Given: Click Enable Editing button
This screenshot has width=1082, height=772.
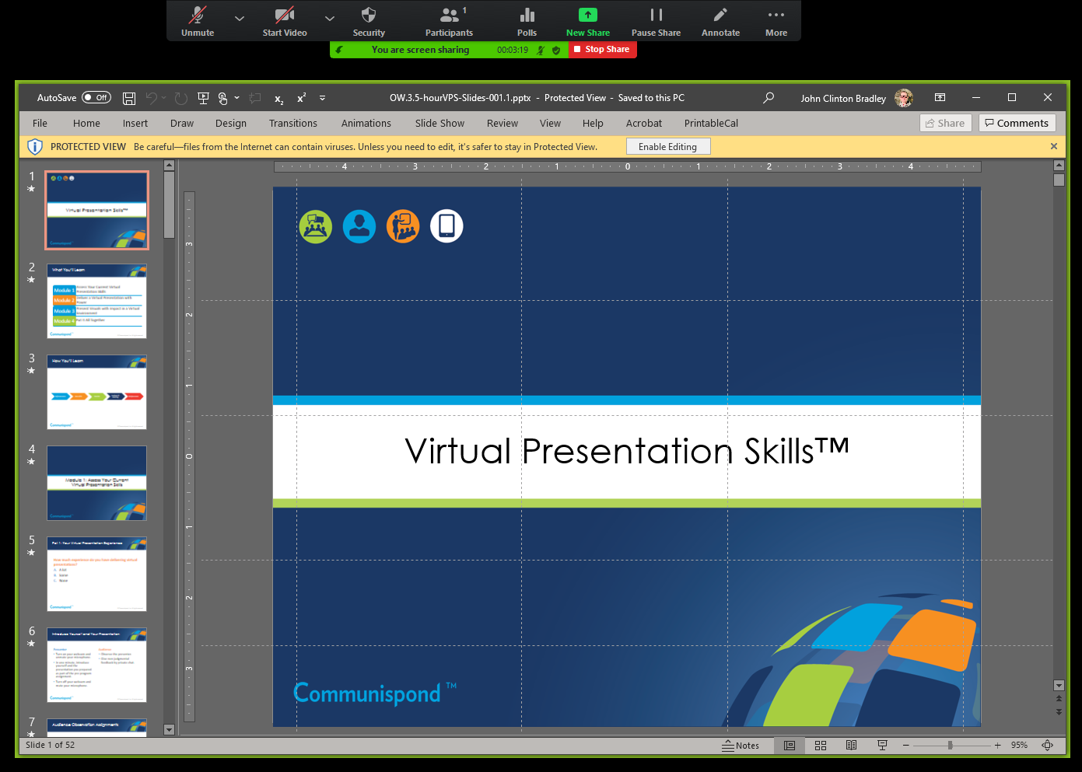Looking at the screenshot, I should [668, 147].
